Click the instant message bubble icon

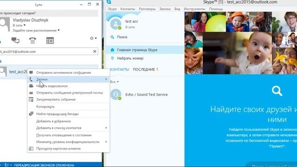pos(31,72)
